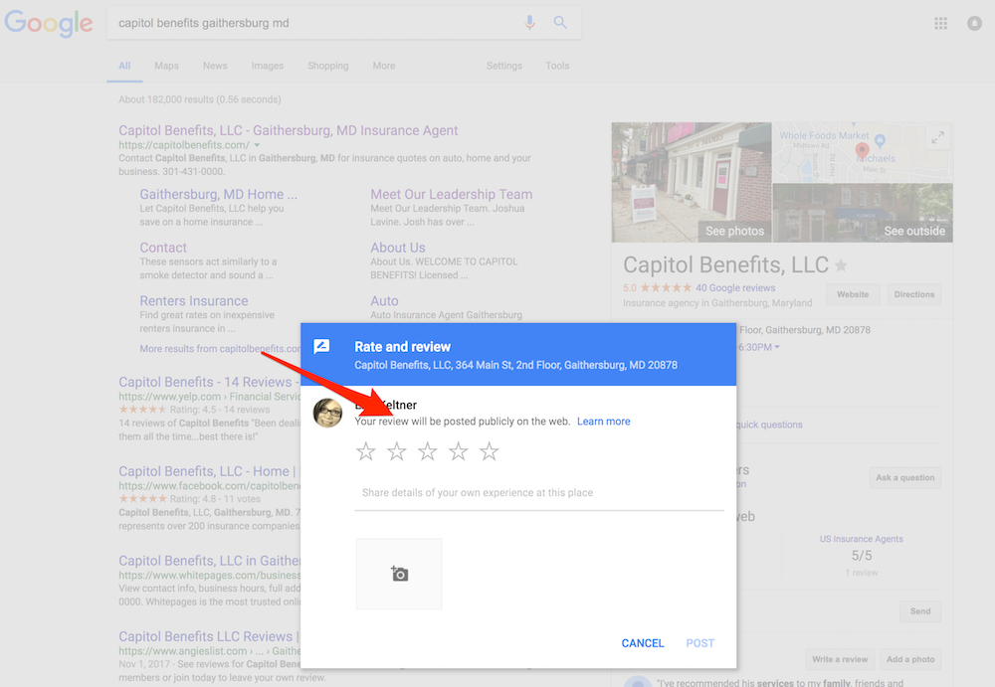Click POST in the review dialog

(699, 643)
